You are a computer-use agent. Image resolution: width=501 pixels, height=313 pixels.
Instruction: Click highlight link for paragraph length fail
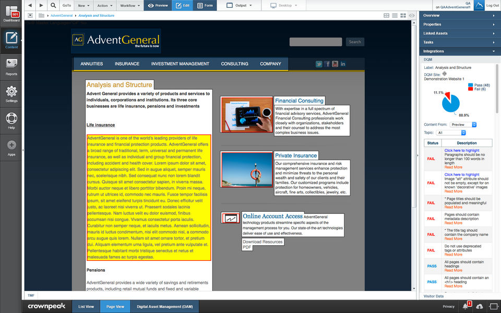pyautogui.click(x=462, y=150)
